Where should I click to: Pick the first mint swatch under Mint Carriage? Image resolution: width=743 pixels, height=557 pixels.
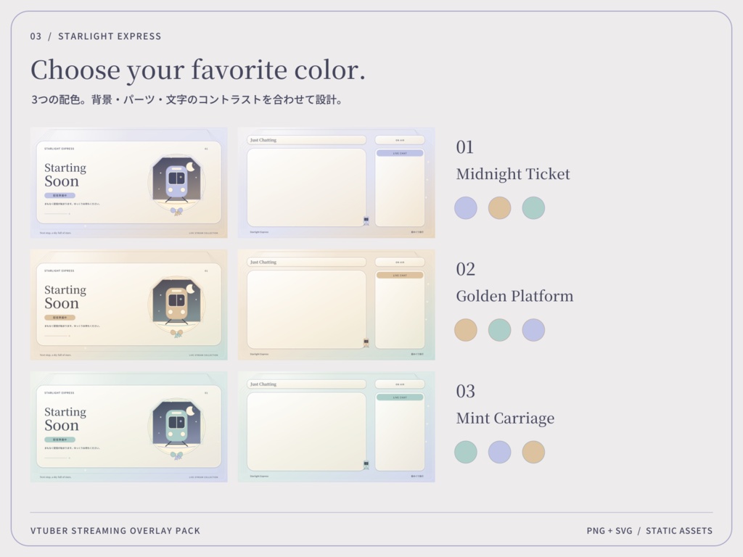tap(466, 453)
